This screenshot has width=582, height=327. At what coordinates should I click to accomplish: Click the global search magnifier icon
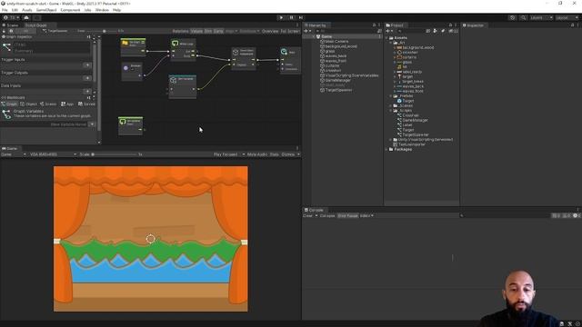coord(523,17)
